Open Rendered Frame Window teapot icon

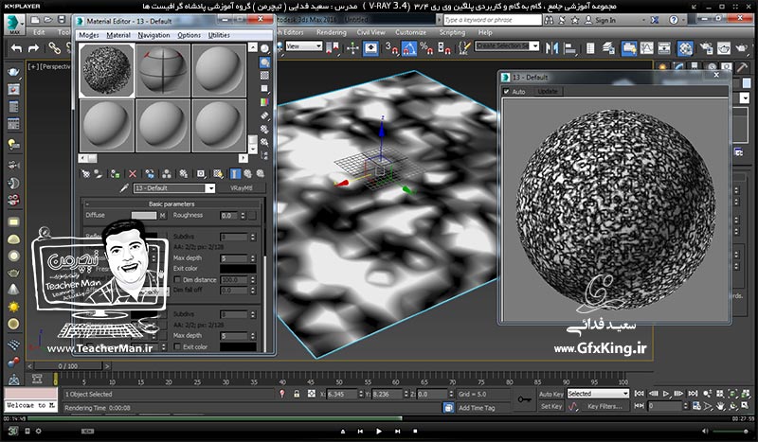tap(724, 48)
